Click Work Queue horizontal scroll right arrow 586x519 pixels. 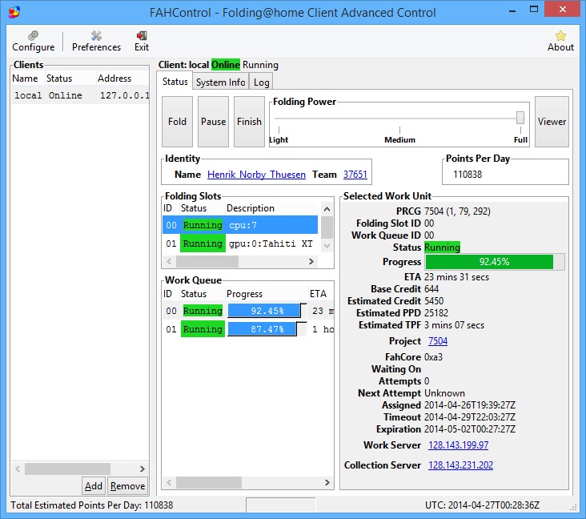point(327,482)
